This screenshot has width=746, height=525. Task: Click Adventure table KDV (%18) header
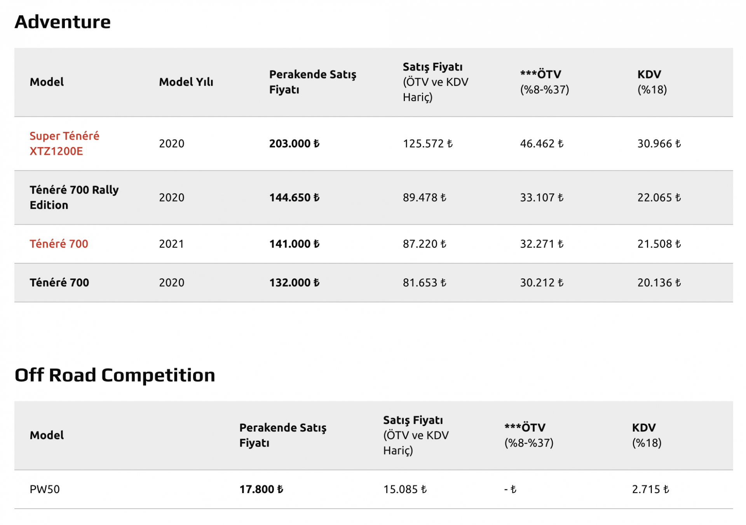(x=652, y=82)
